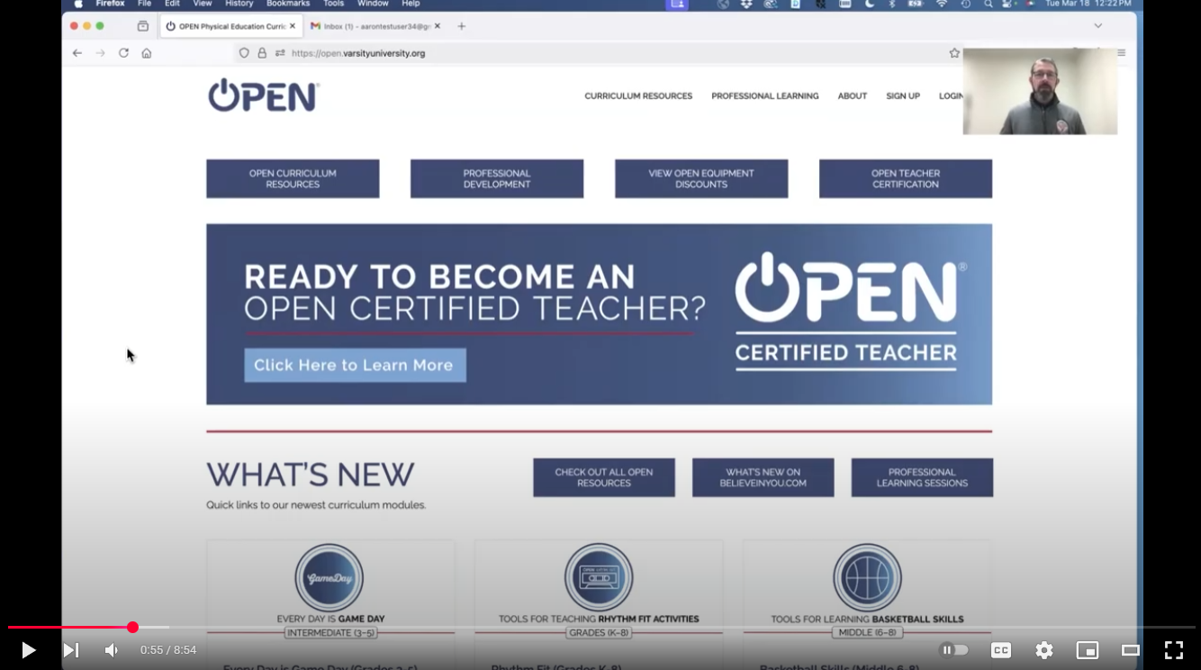1201x670 pixels.
Task: Click the Firefox home icon
Action: pyautogui.click(x=147, y=53)
